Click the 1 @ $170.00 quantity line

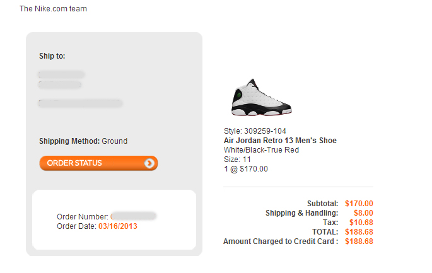coord(246,169)
